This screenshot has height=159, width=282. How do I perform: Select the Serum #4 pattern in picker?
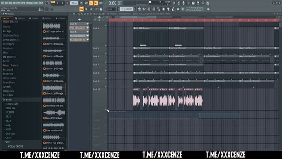79,32
